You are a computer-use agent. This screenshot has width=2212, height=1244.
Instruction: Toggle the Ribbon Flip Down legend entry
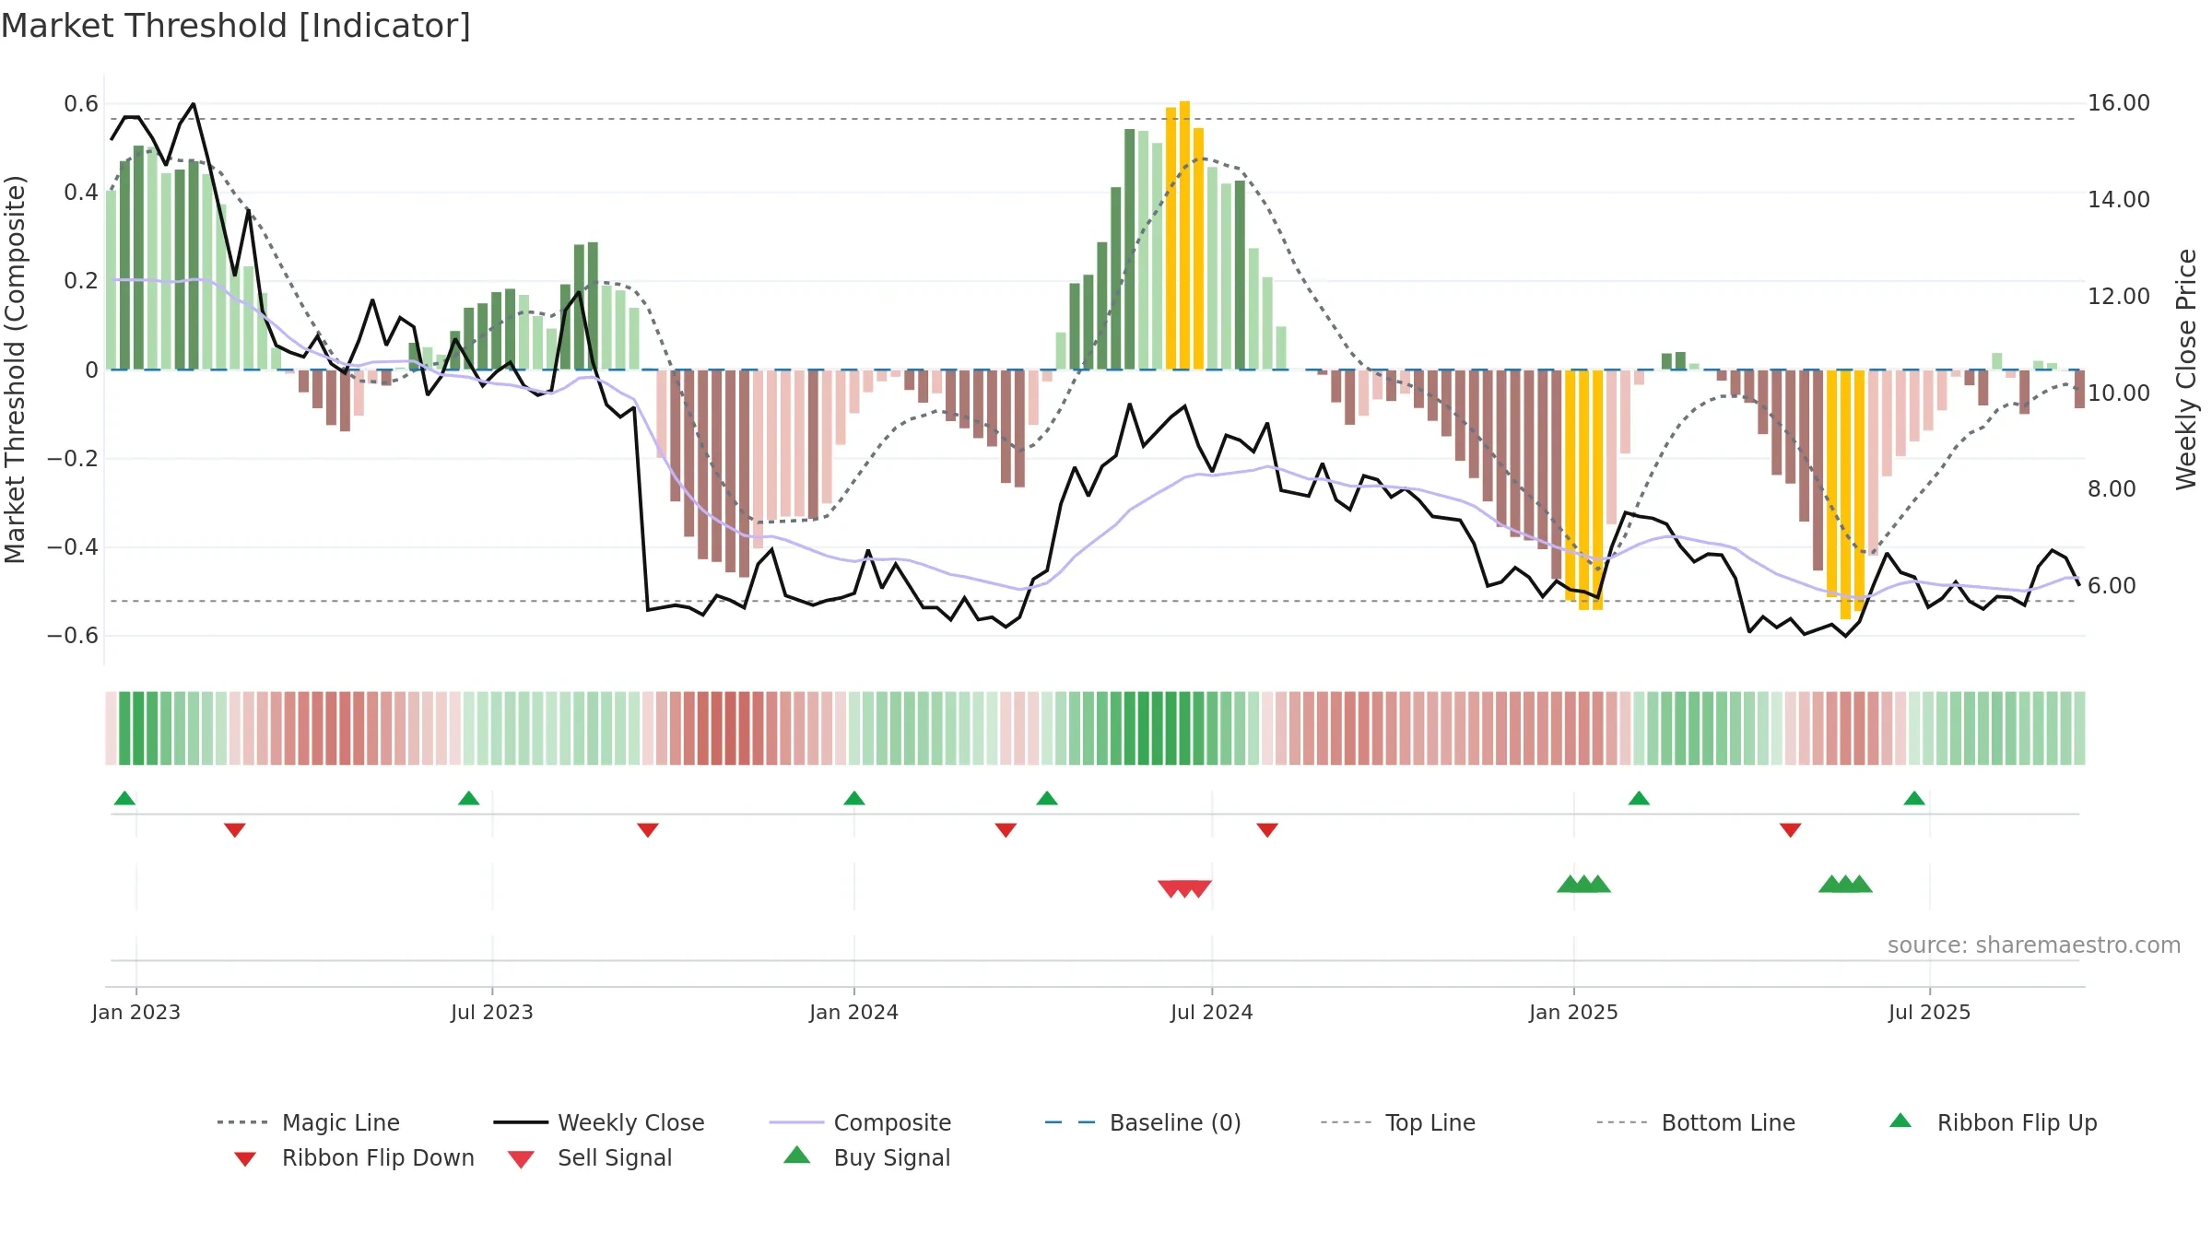(354, 1157)
